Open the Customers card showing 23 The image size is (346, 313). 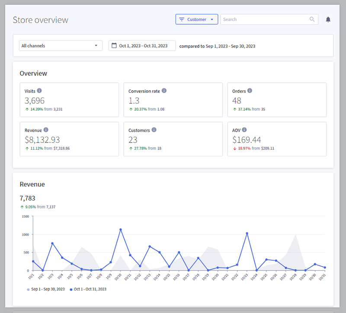coord(173,139)
